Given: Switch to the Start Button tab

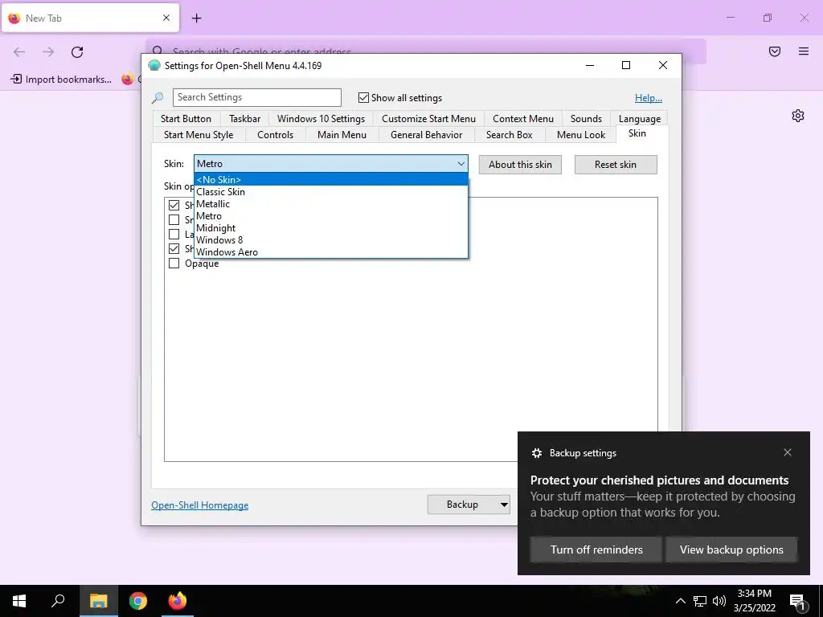Looking at the screenshot, I should pyautogui.click(x=186, y=119).
